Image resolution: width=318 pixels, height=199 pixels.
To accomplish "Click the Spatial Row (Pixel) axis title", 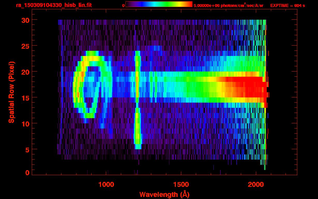I will coord(11,92).
